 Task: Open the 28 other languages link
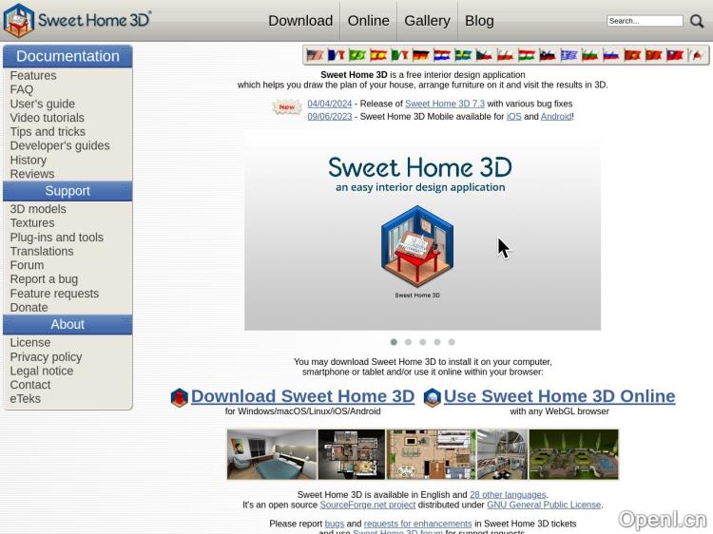(508, 494)
